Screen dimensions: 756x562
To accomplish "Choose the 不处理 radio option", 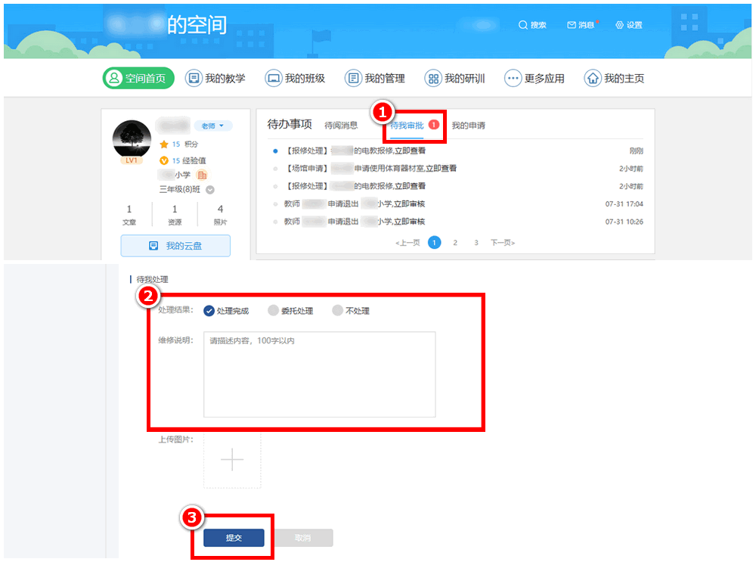I will 338,311.
